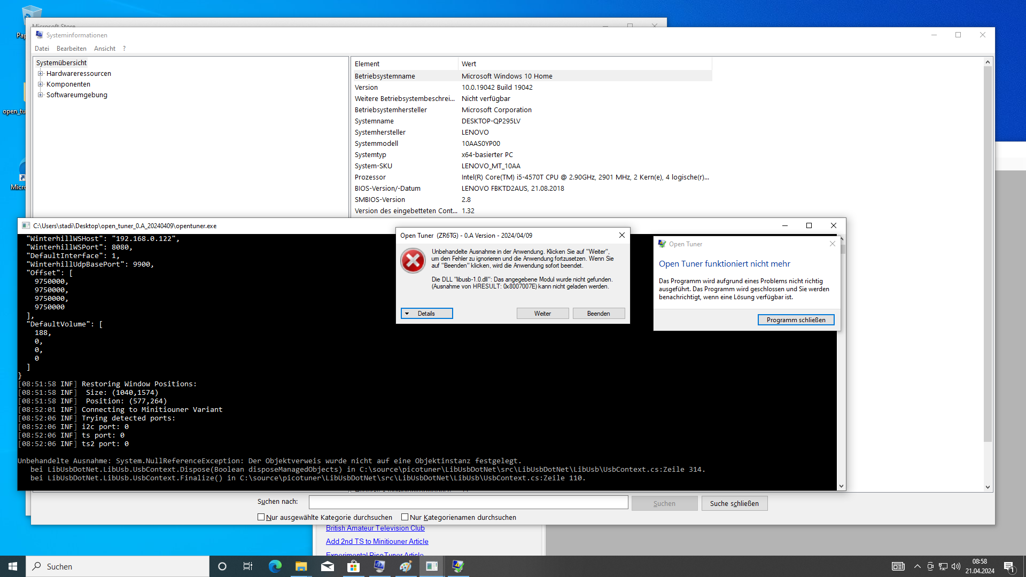Expand the Komponenten tree node
The width and height of the screenshot is (1026, 577).
[x=40, y=84]
